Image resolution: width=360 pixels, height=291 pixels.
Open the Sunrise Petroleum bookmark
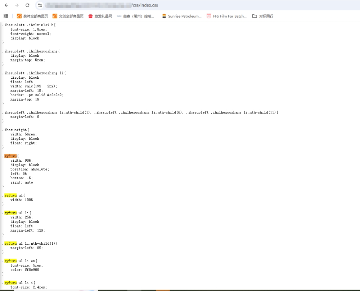pos(181,16)
